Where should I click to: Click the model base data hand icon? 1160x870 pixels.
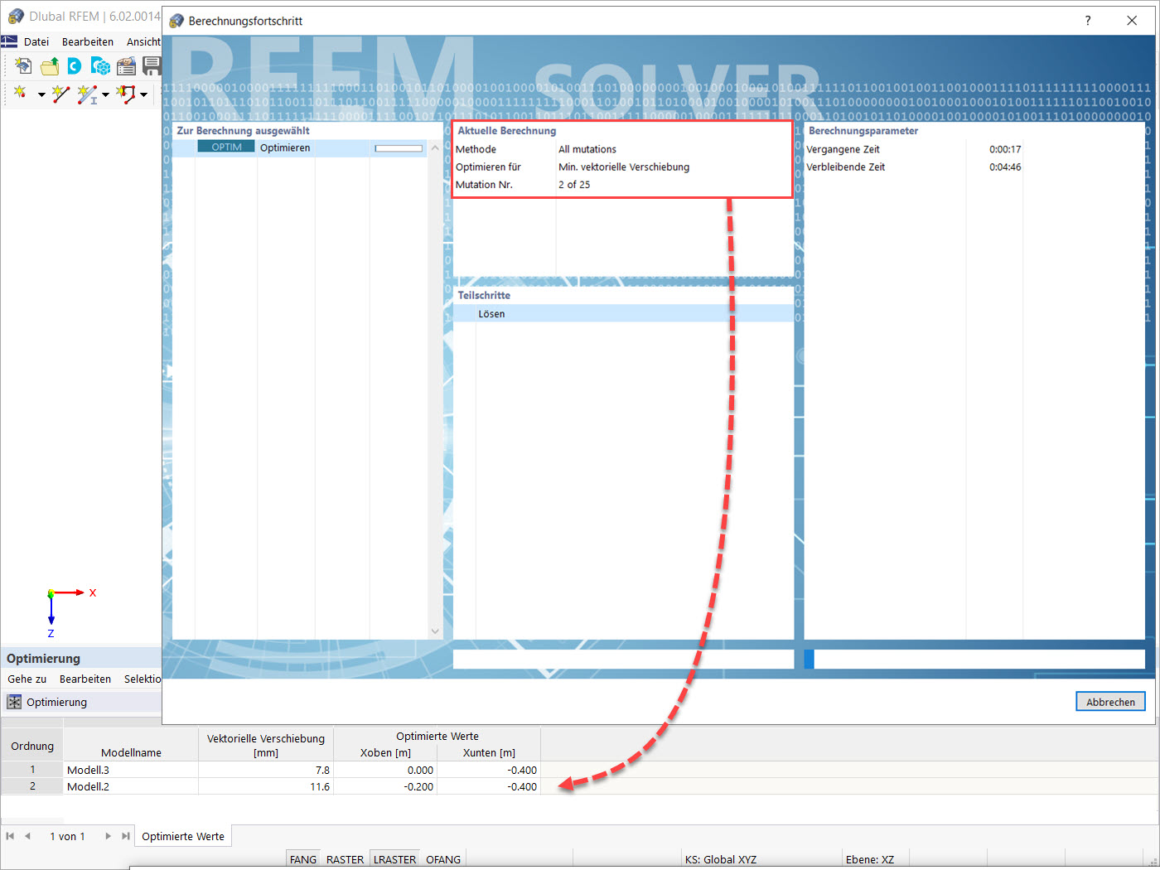pos(126,66)
